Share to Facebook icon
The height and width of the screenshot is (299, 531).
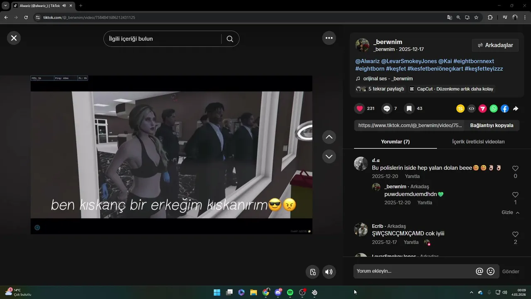point(504,108)
